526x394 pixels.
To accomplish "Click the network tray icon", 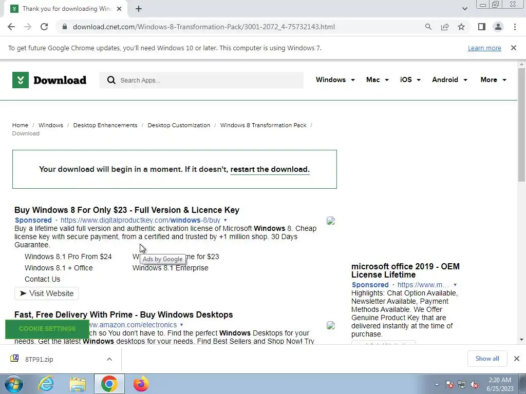I will (462, 384).
